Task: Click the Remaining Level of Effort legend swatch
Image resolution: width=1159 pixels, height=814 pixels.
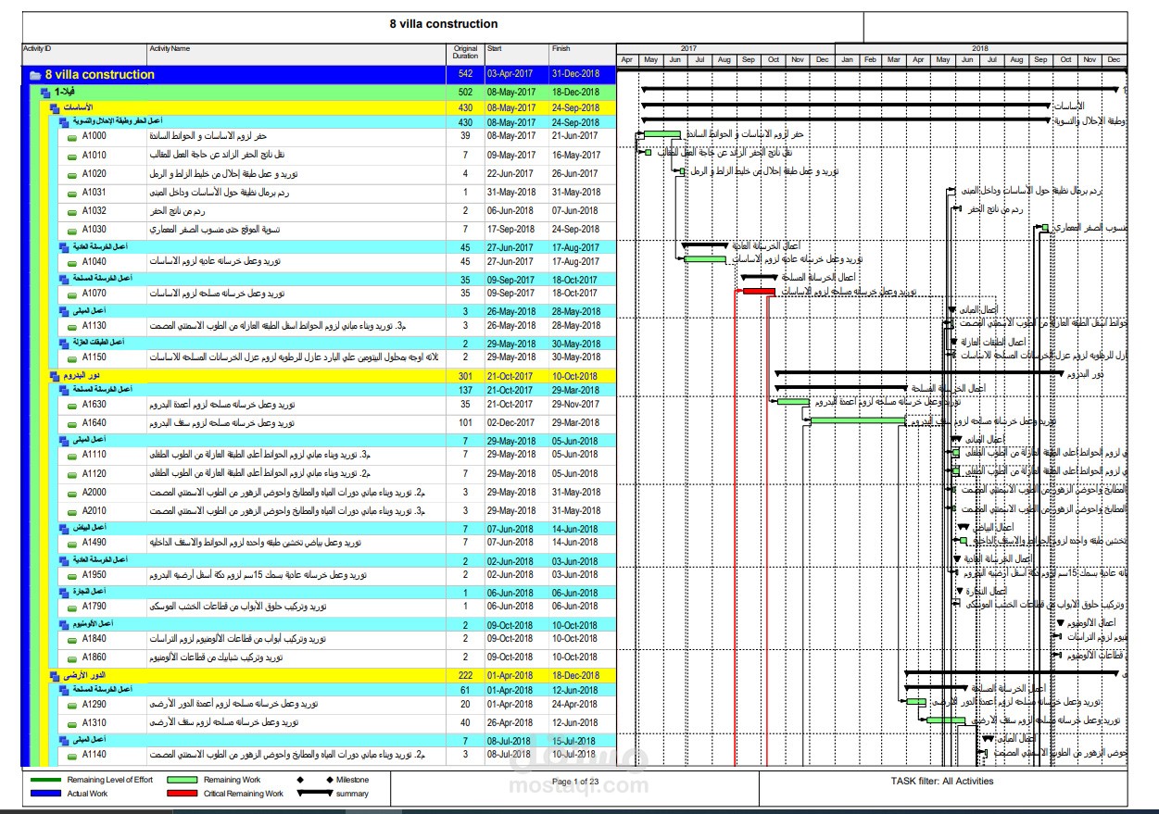Action: 46,780
